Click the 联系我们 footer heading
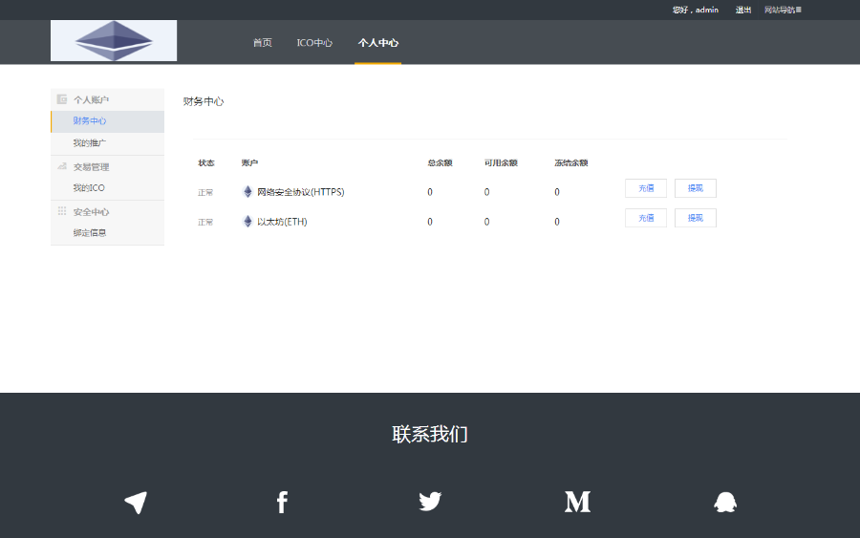860x538 pixels. (x=430, y=434)
